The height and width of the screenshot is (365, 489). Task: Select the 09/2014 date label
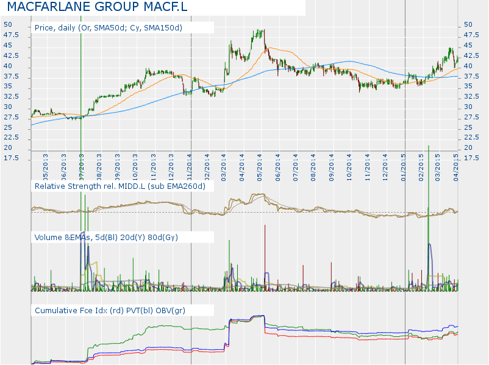(x=331, y=168)
